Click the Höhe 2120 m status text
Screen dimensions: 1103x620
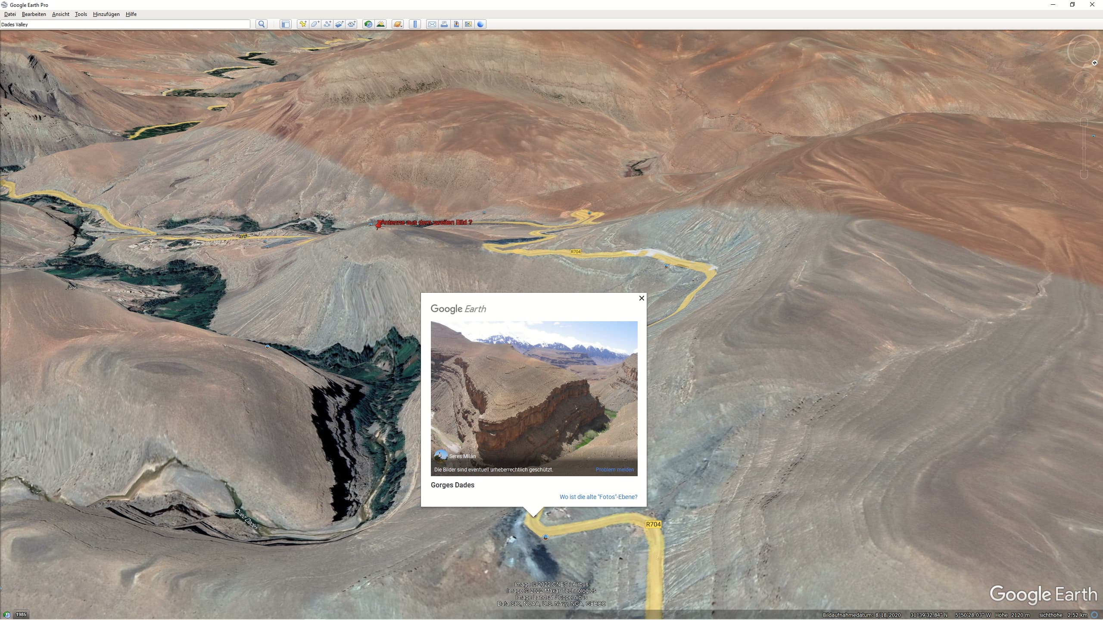pyautogui.click(x=1013, y=615)
